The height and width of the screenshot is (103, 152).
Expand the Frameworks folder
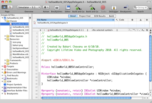(5, 60)
